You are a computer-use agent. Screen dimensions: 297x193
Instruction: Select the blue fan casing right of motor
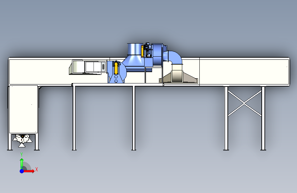point(157,55)
